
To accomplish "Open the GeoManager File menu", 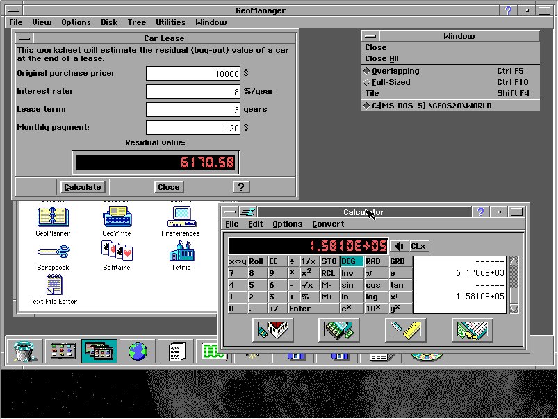I will pyautogui.click(x=16, y=22).
